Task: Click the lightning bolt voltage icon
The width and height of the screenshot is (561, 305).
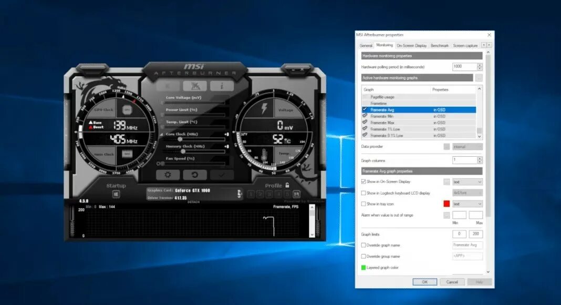Action: tap(264, 108)
